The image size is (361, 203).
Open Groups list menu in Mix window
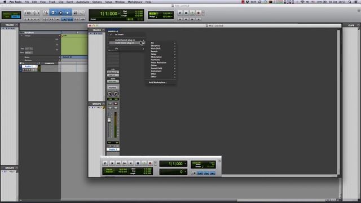103,104
